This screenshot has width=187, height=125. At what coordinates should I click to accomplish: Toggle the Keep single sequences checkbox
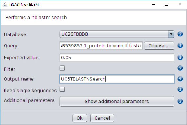pos(62,90)
